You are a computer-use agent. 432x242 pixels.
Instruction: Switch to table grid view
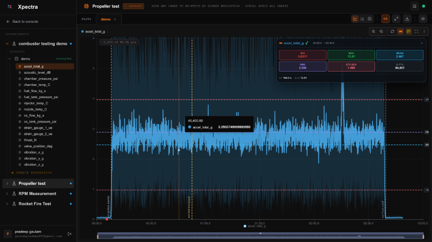click(x=370, y=19)
